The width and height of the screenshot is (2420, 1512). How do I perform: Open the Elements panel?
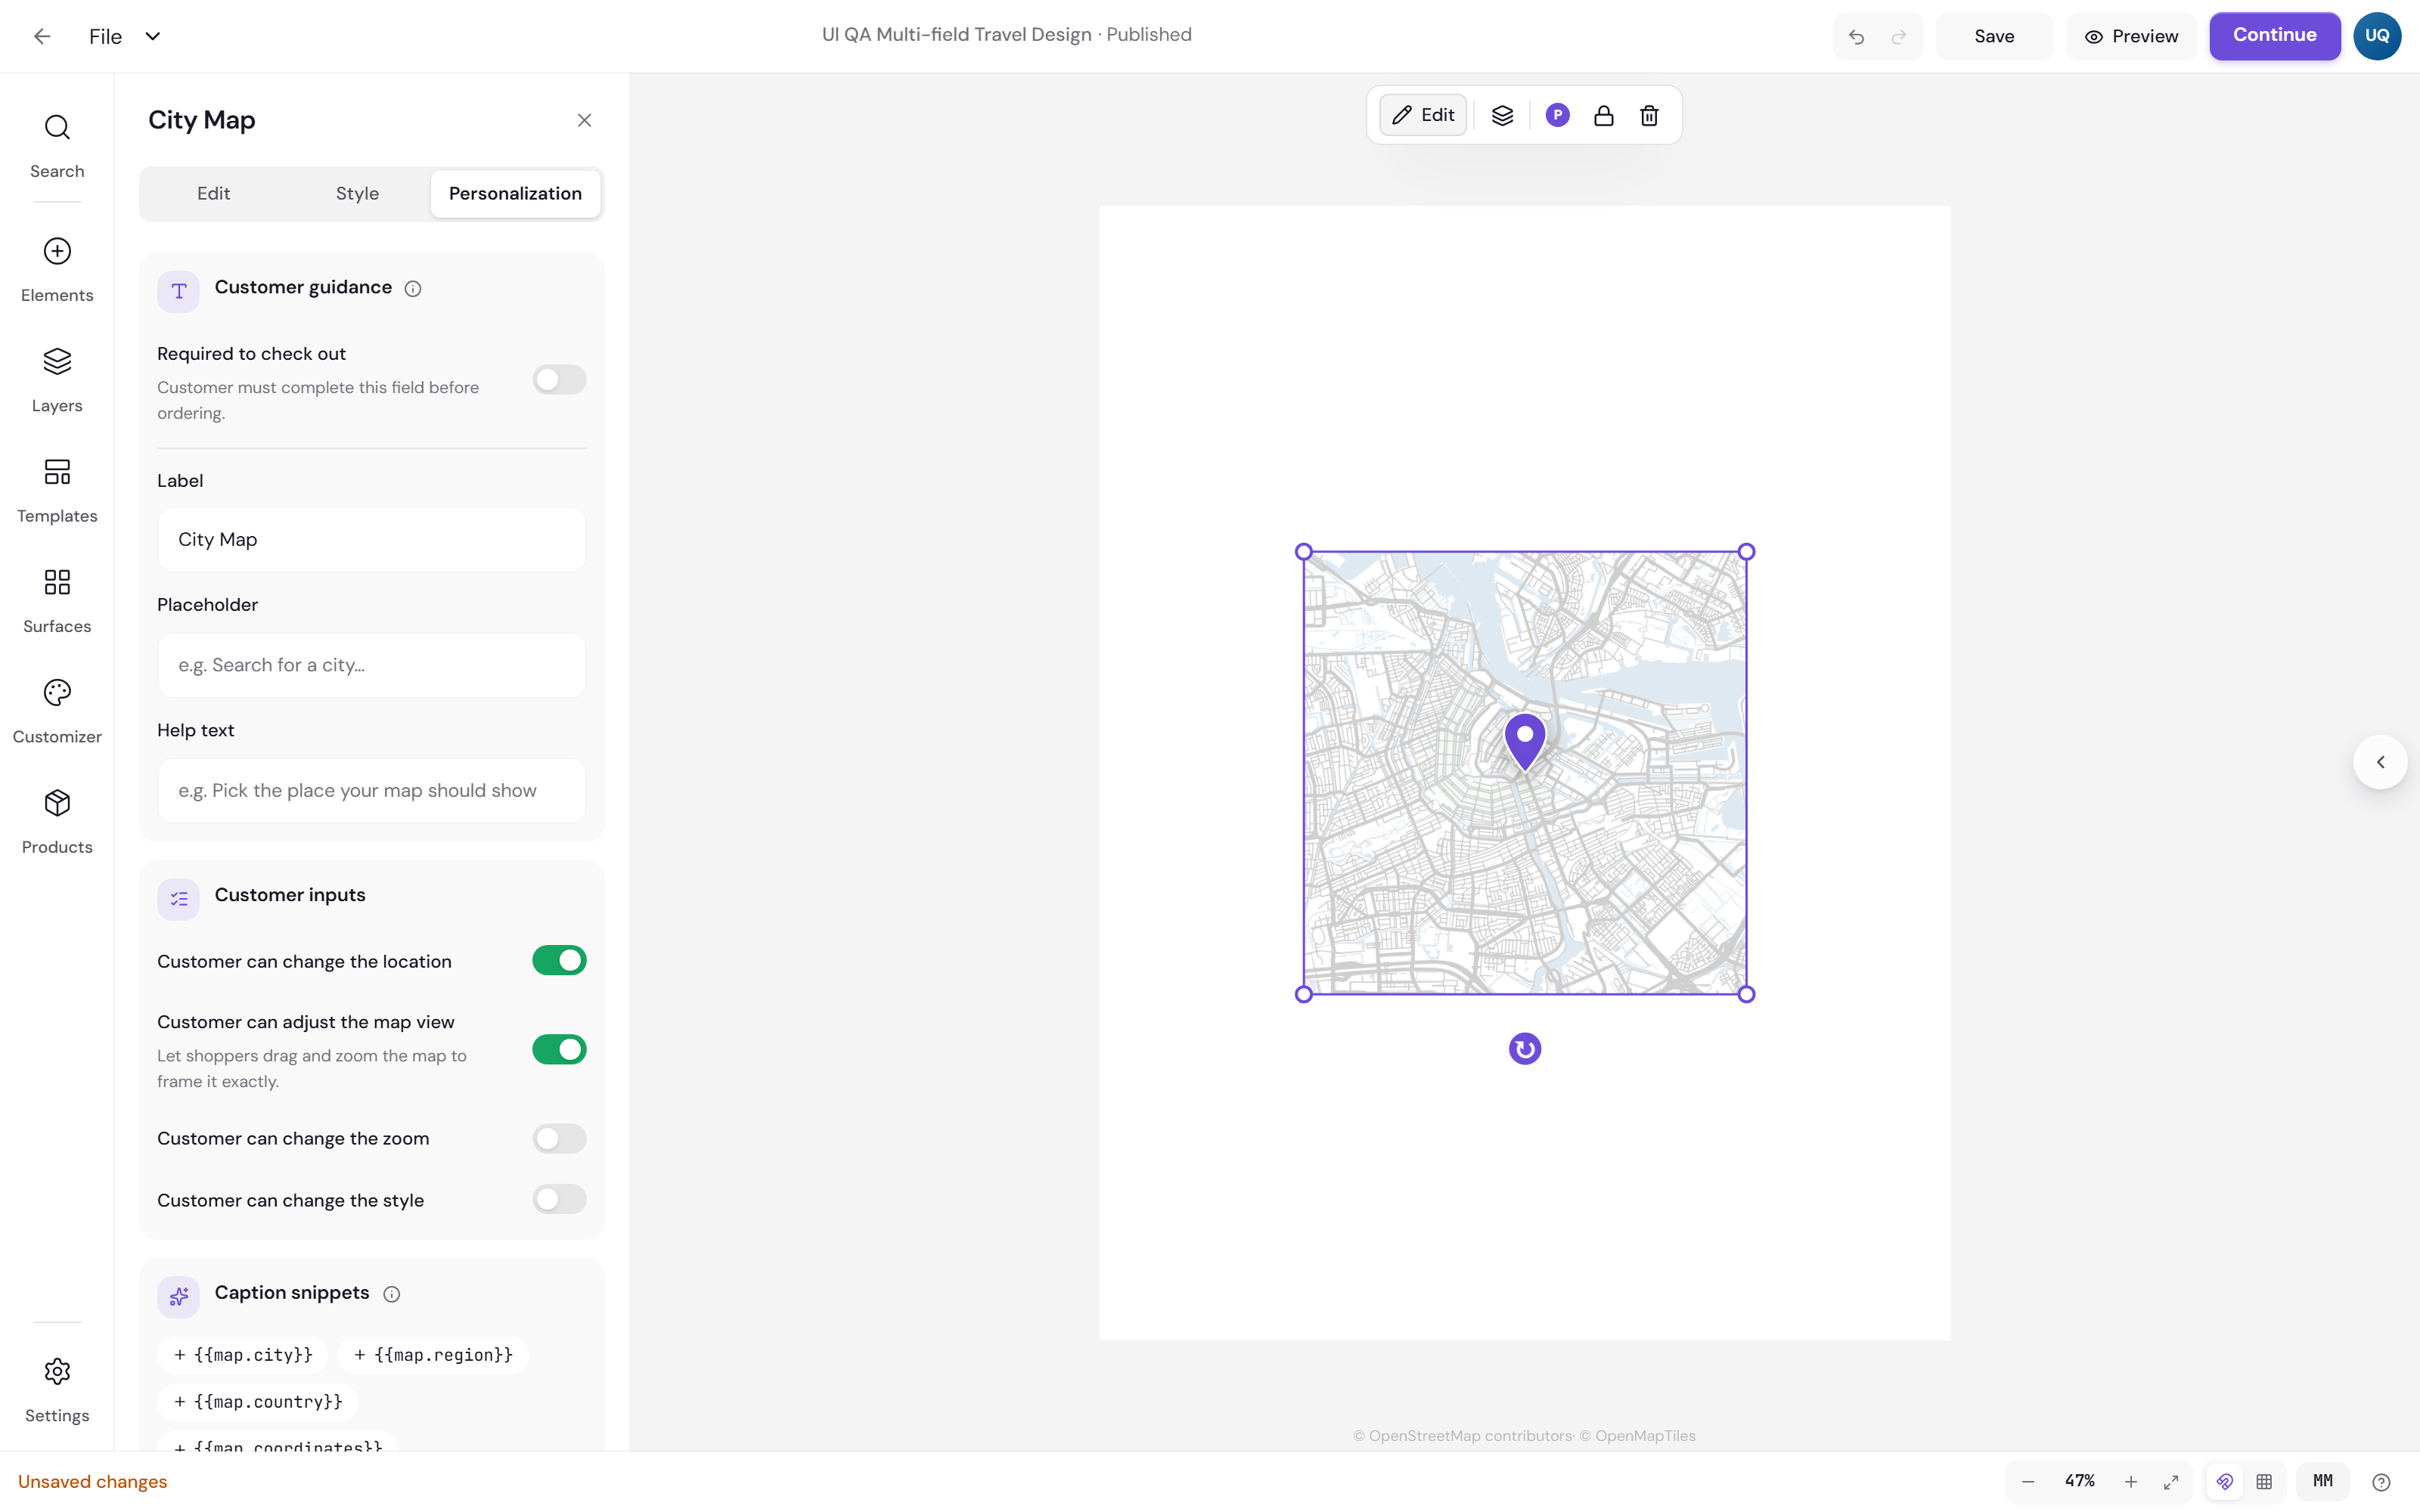57,269
